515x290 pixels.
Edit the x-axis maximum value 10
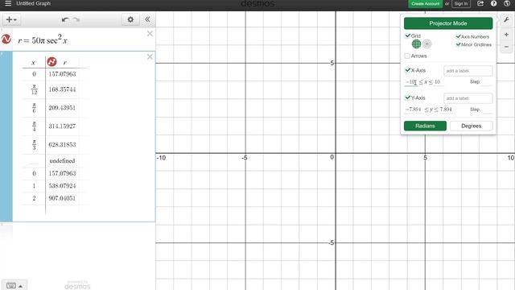(438, 82)
